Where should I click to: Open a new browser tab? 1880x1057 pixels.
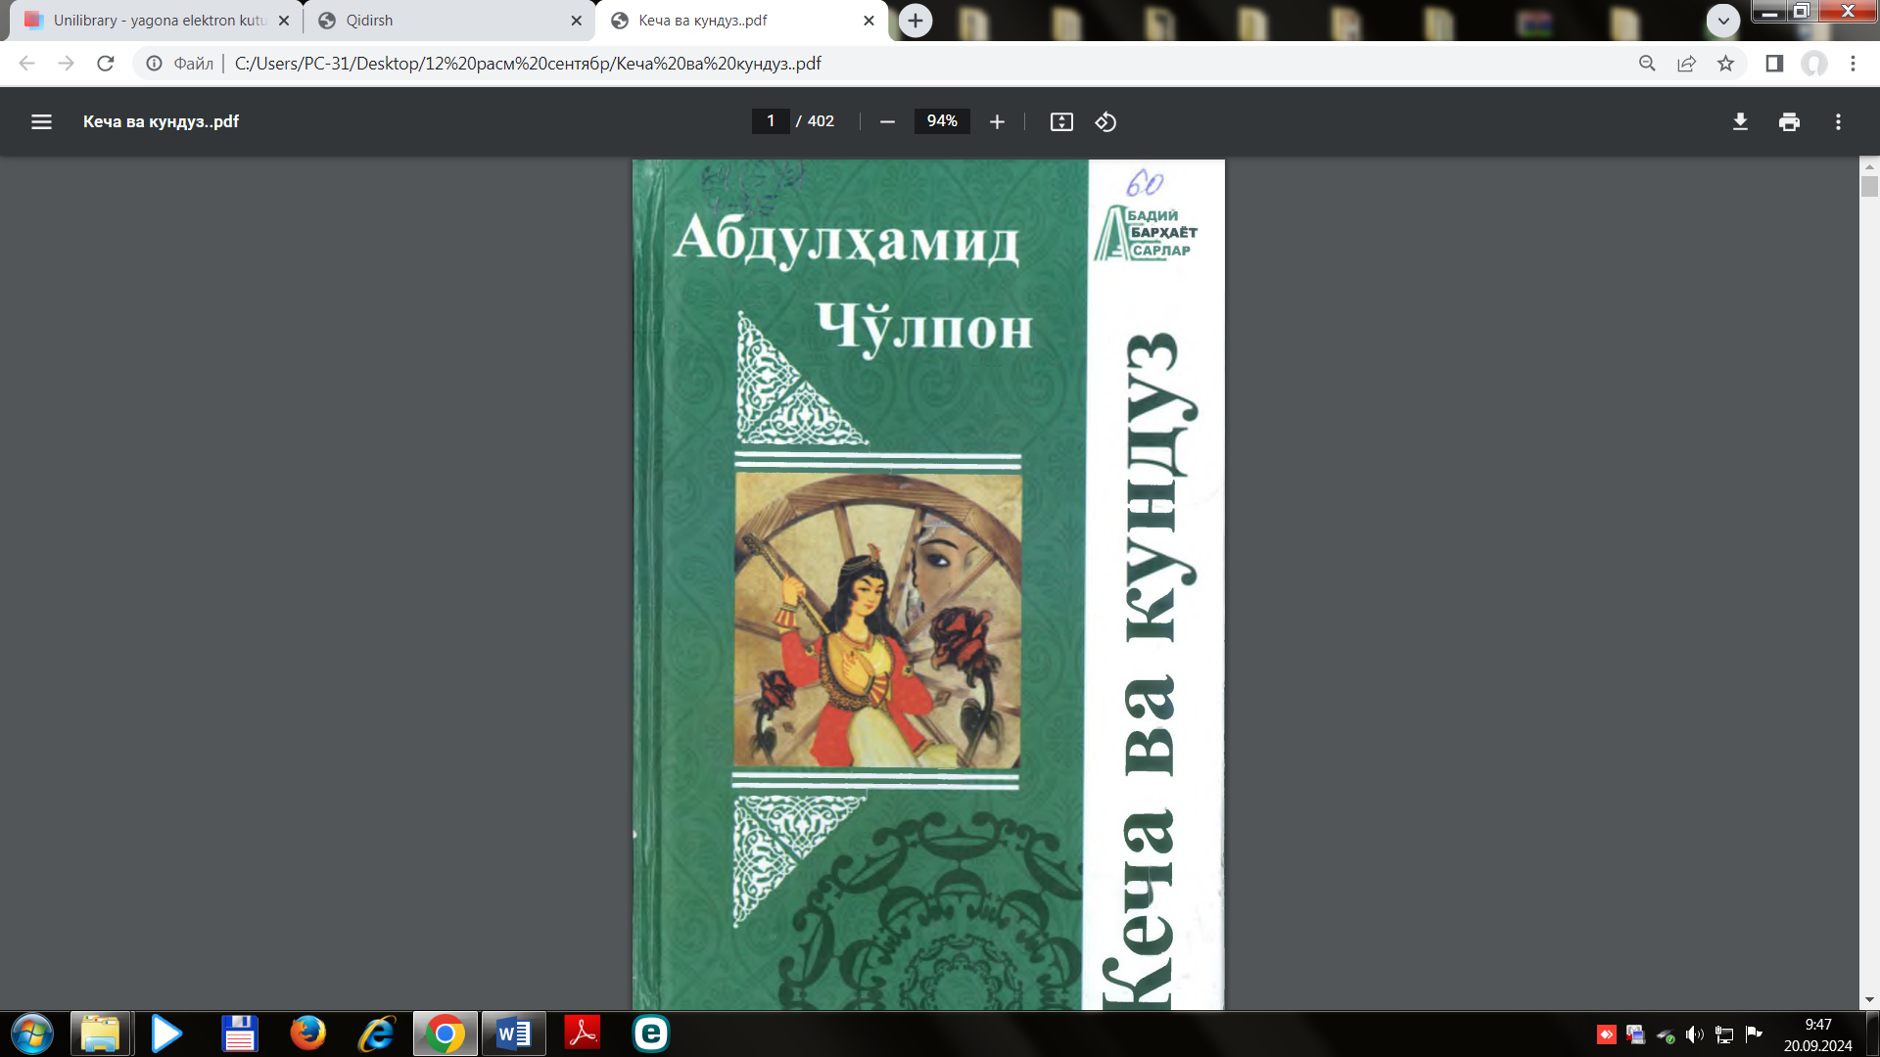[916, 21]
